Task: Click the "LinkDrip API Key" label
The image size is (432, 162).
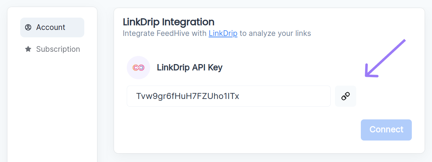Action: pyautogui.click(x=189, y=68)
